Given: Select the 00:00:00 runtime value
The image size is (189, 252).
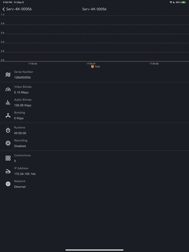Looking at the screenshot, I should (x=20, y=133).
